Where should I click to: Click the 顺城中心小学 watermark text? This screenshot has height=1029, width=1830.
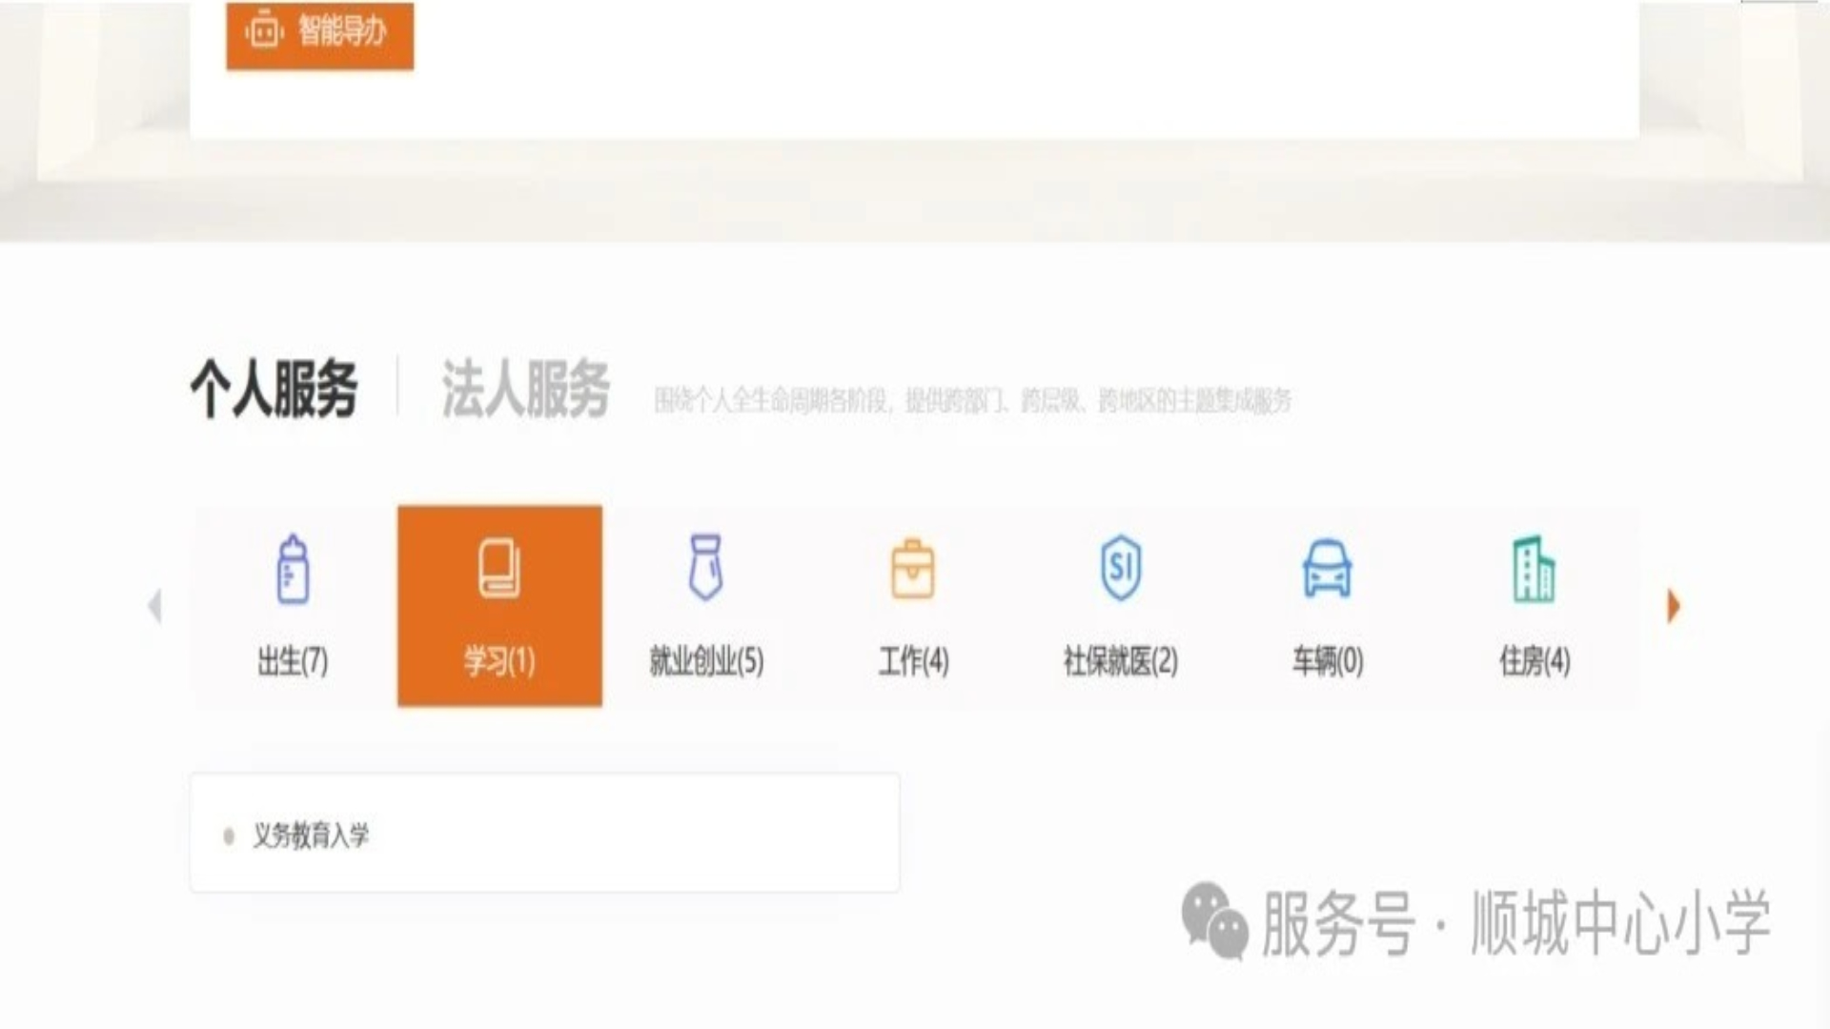point(1619,922)
